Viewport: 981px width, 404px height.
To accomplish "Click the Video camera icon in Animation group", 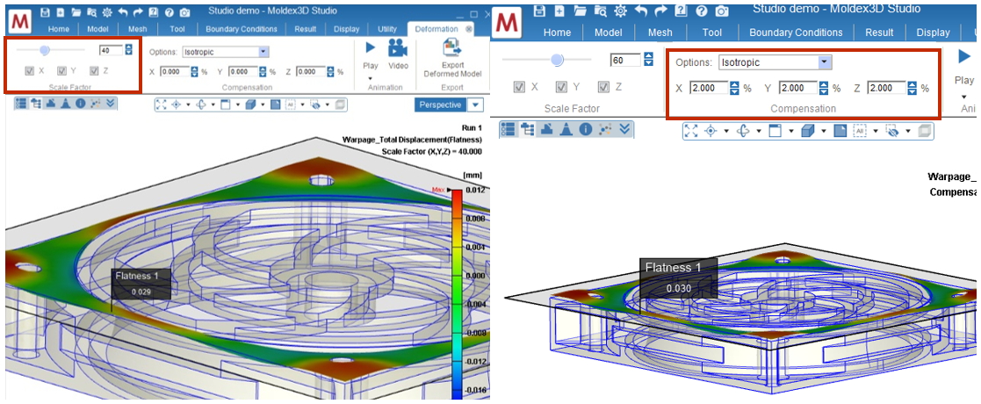I will click(x=397, y=47).
